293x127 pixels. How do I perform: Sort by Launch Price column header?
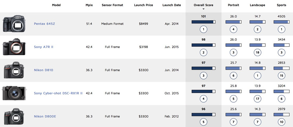[144, 5]
